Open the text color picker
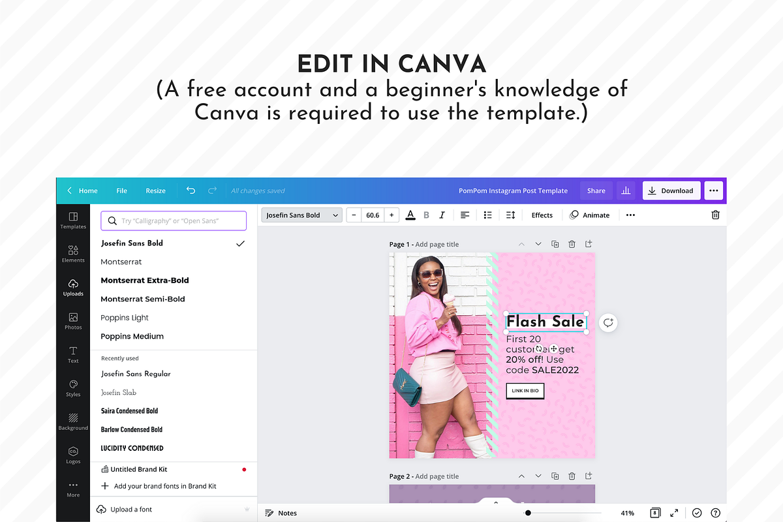Screen dimensions: 783x522 tap(410, 215)
